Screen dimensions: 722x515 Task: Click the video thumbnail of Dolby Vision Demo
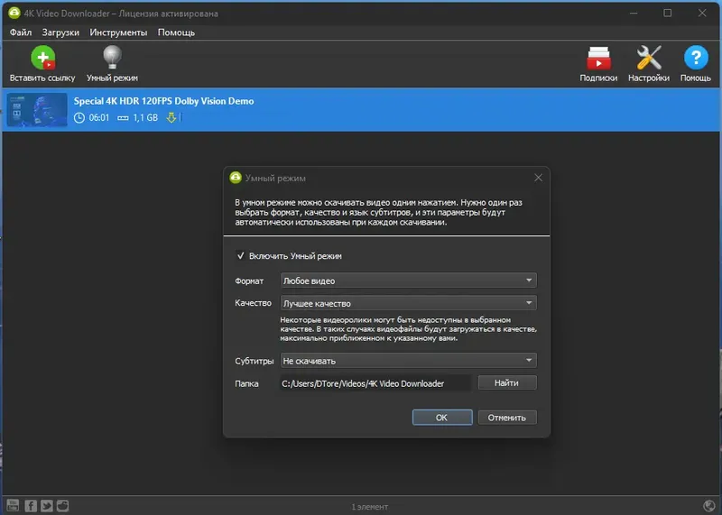(x=37, y=109)
